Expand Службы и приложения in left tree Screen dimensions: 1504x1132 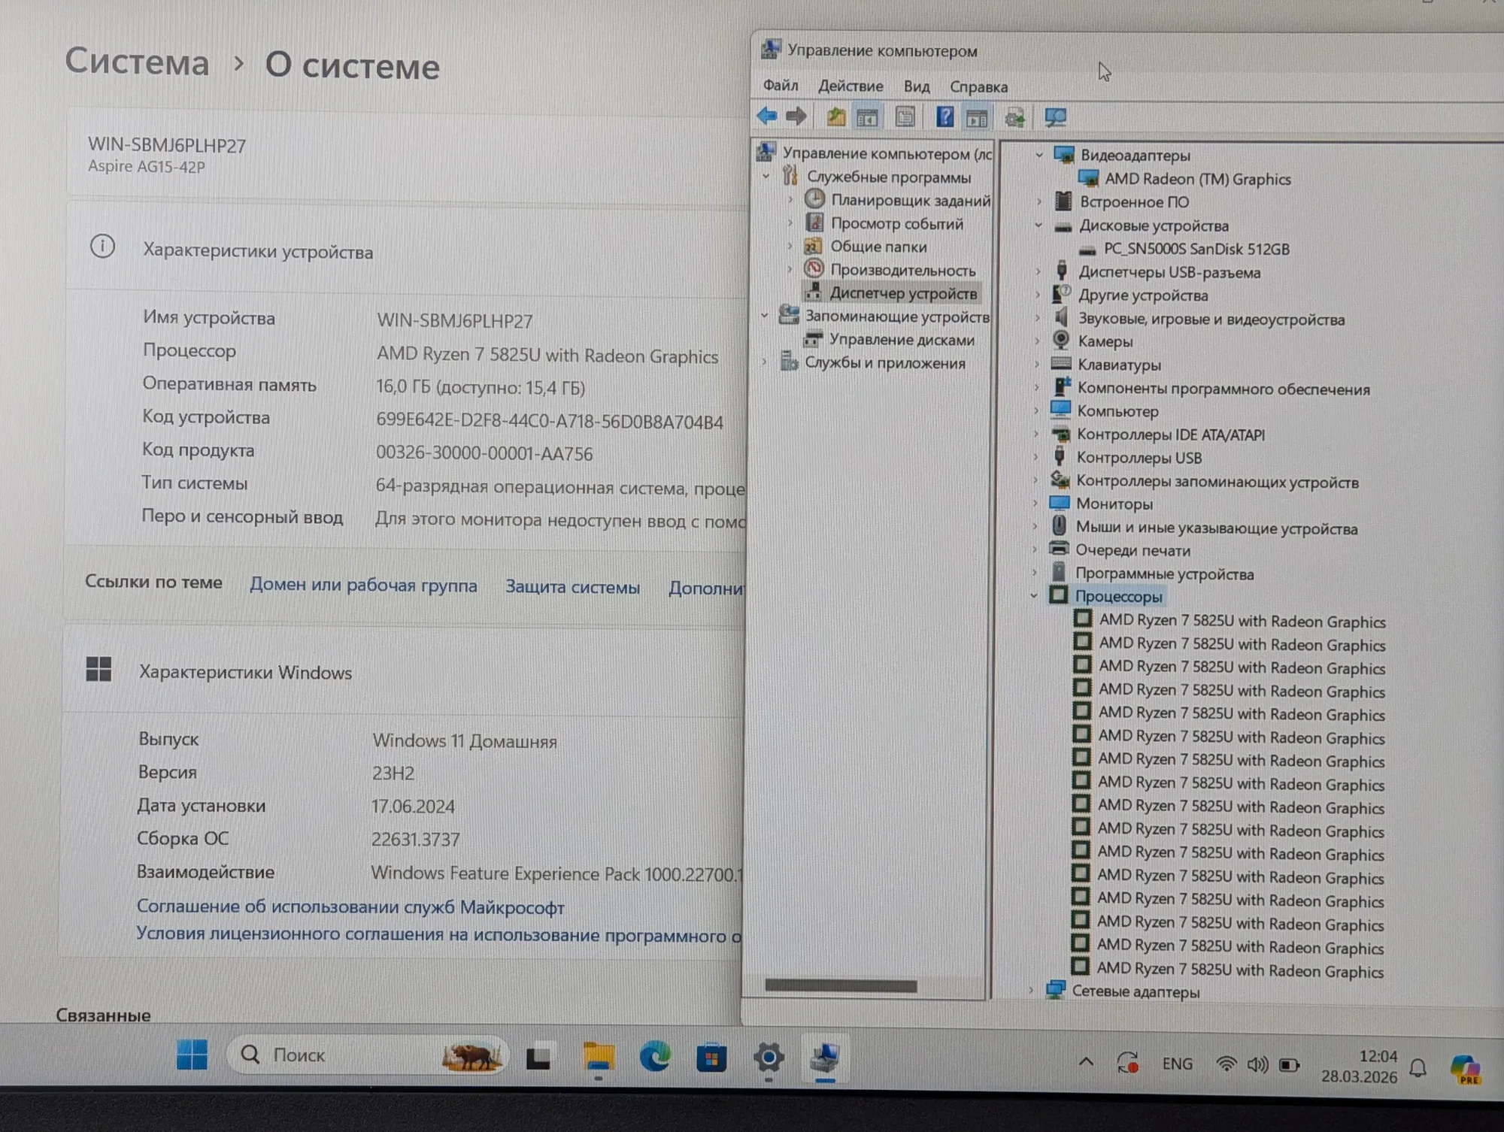click(765, 362)
